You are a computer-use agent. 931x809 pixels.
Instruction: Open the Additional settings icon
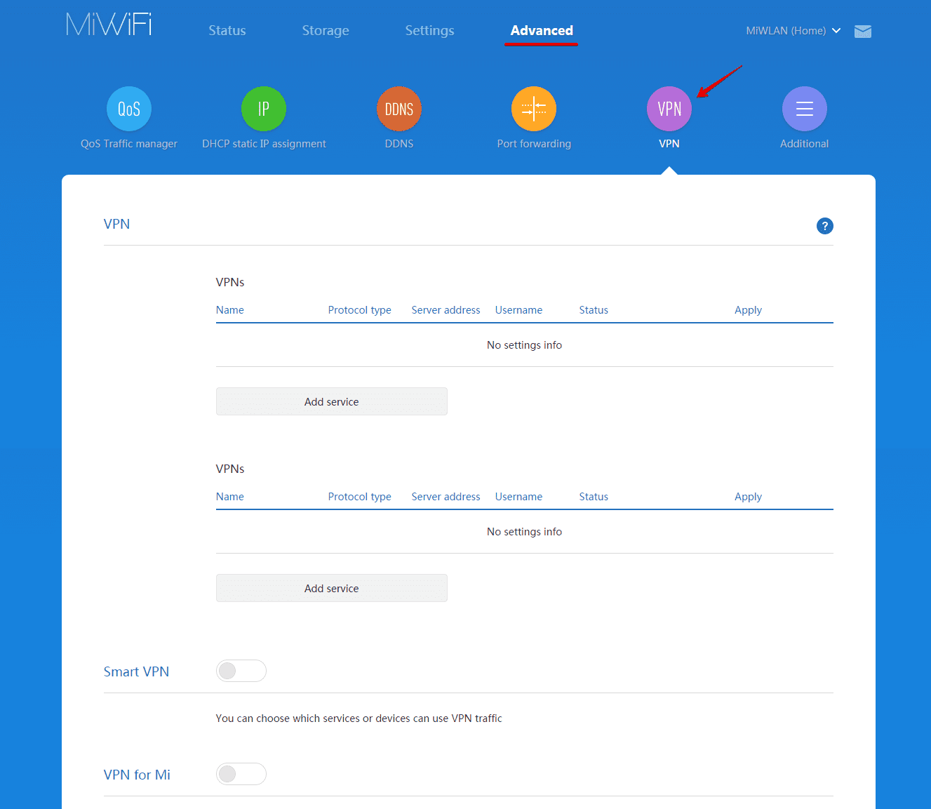[x=804, y=109]
